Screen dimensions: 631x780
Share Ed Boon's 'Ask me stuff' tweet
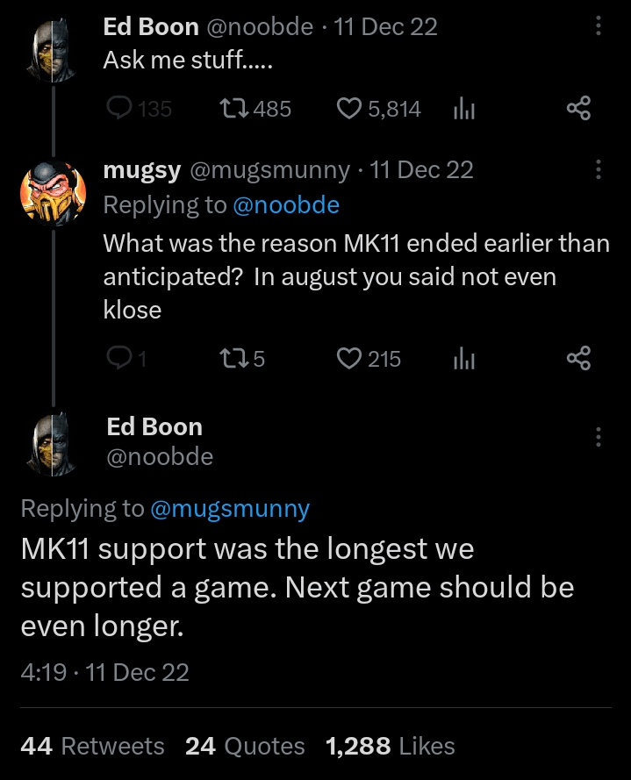[x=578, y=109]
